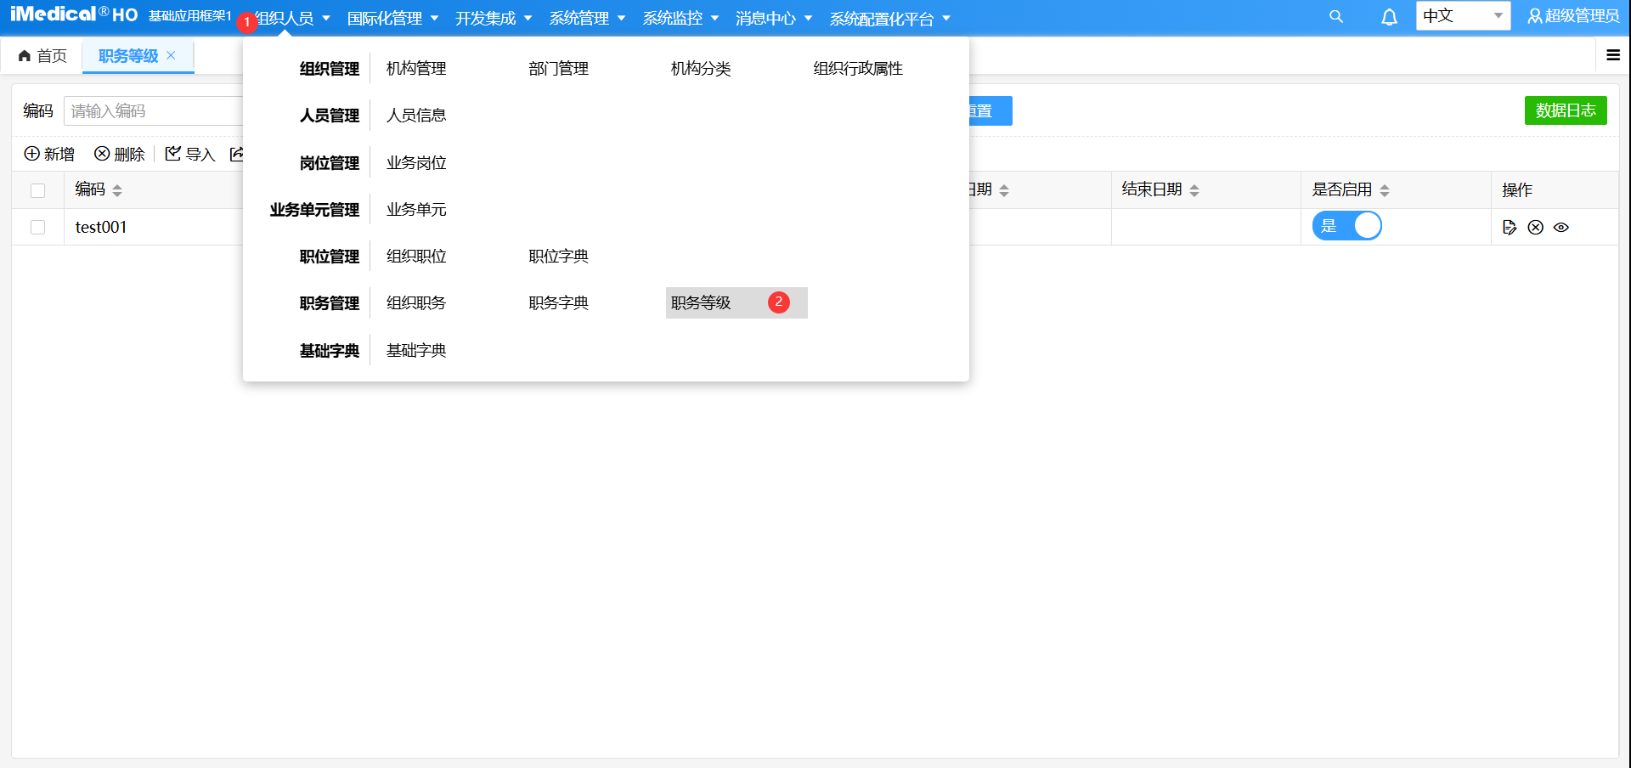Check the checkbox for row test001
Screen dimensions: 1631x768
(37, 227)
